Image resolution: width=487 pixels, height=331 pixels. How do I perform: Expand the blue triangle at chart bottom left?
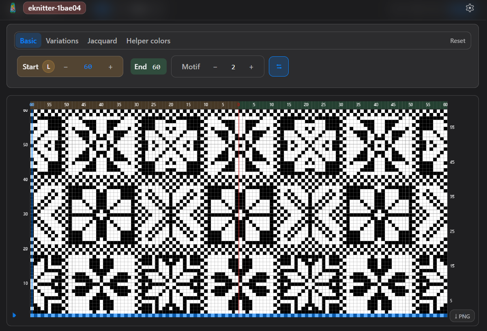click(15, 315)
